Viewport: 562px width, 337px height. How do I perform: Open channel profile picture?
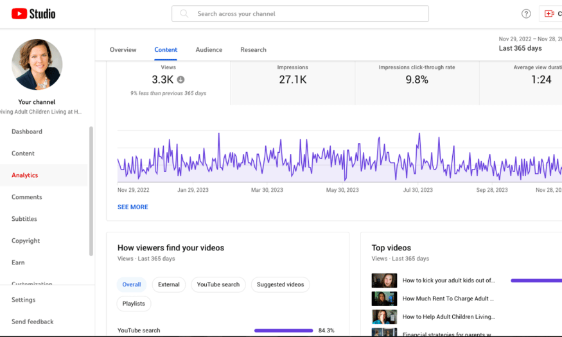[x=37, y=64]
